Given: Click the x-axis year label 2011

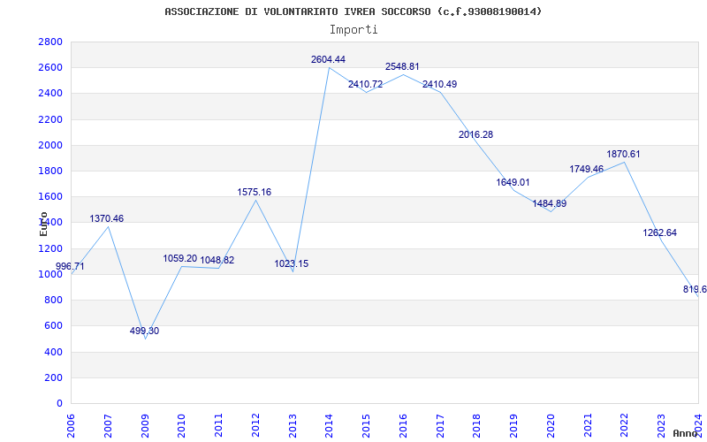Looking at the screenshot, I should pos(218,425).
